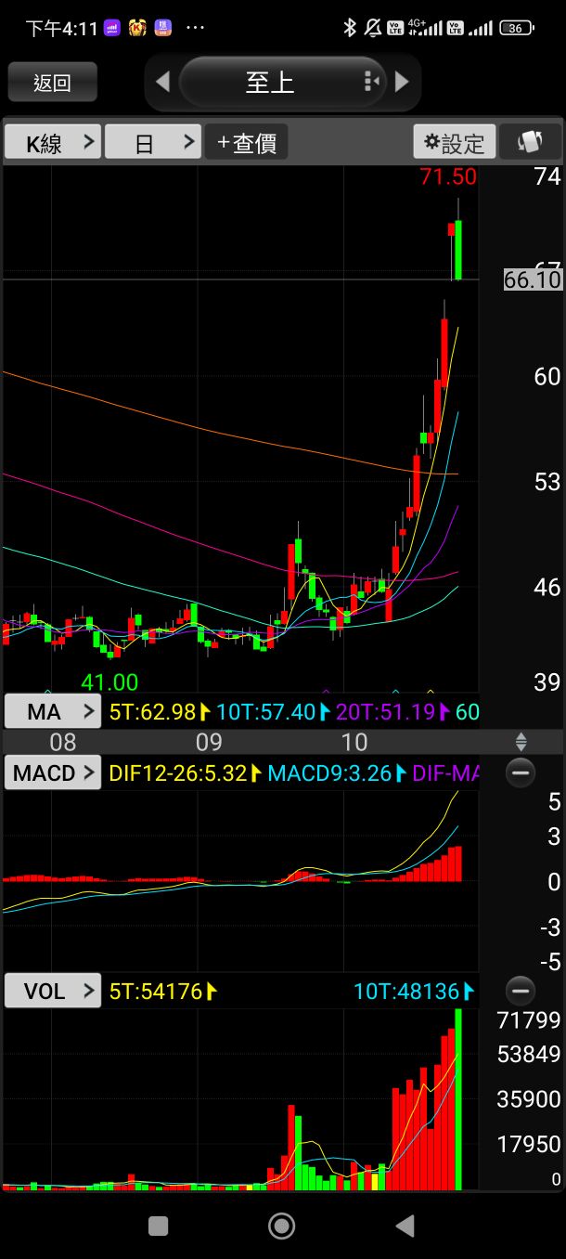This screenshot has width=566, height=1259.
Task: Tap the three dots notification overflow
Action: [x=195, y=28]
